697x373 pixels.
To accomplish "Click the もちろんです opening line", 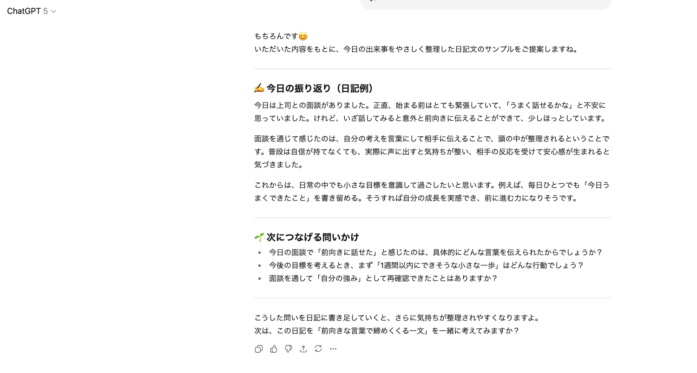I will click(276, 36).
